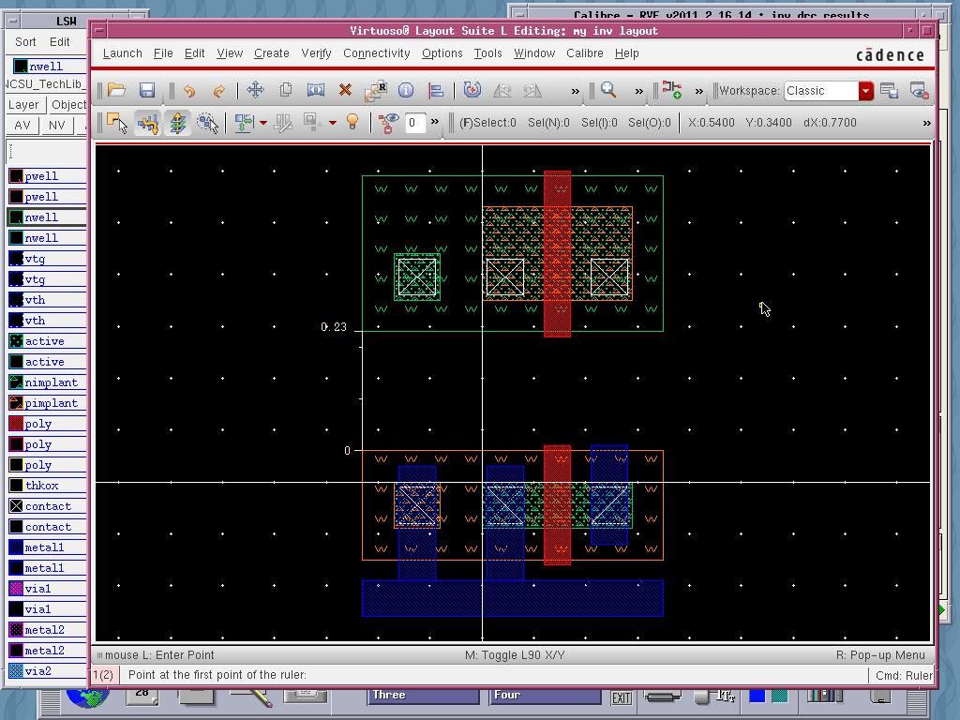Open the Verify menu
960x720 pixels.
(316, 53)
